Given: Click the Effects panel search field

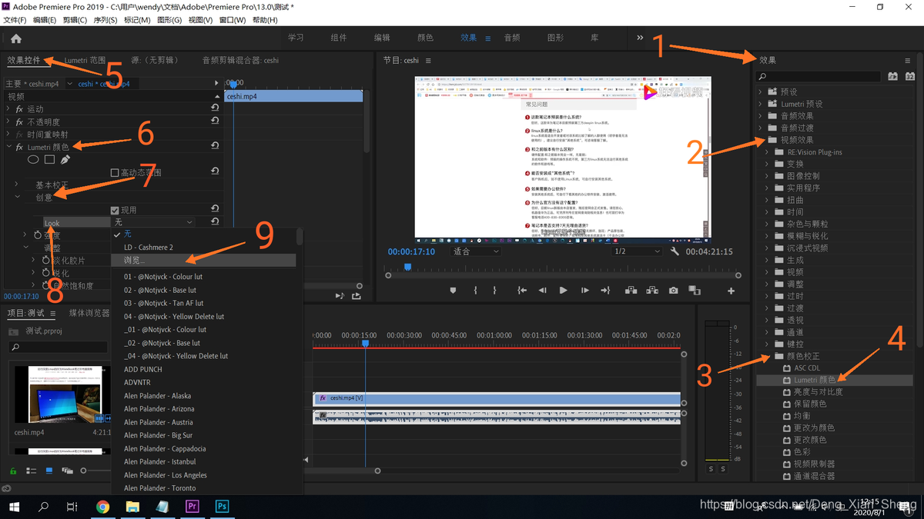Looking at the screenshot, I should pos(819,76).
